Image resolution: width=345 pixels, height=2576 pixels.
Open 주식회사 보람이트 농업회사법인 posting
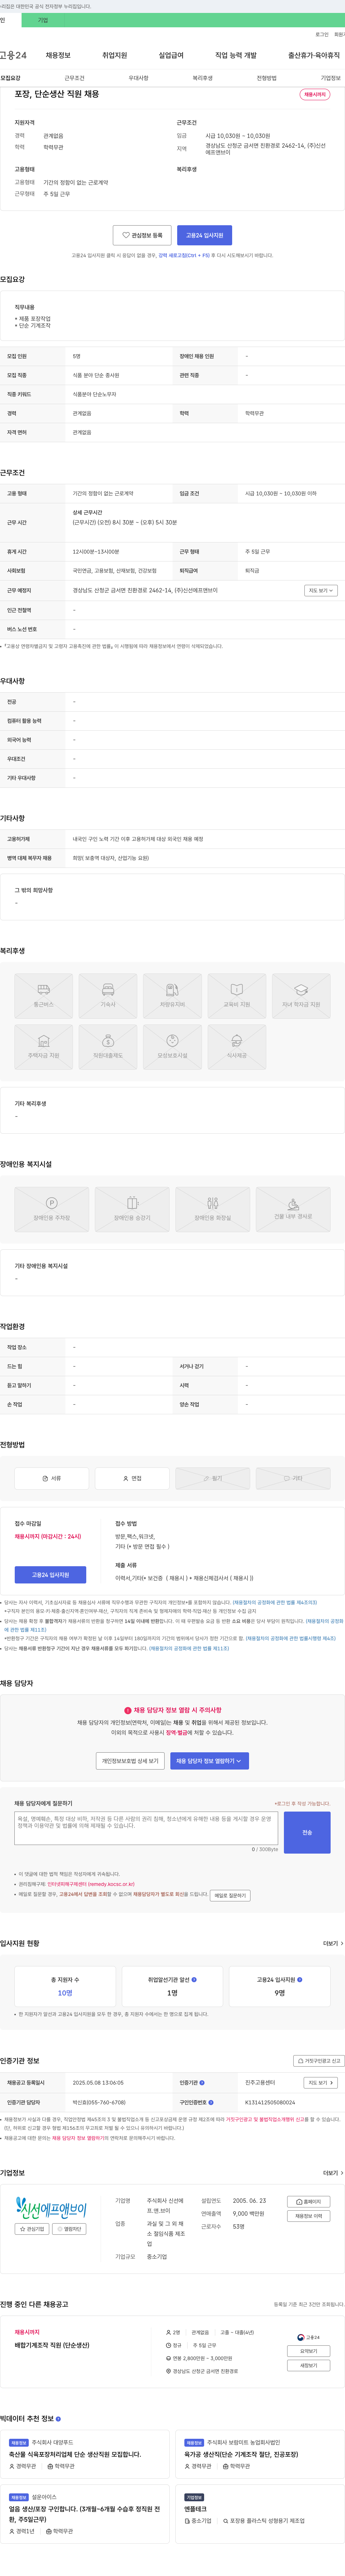259,2454
